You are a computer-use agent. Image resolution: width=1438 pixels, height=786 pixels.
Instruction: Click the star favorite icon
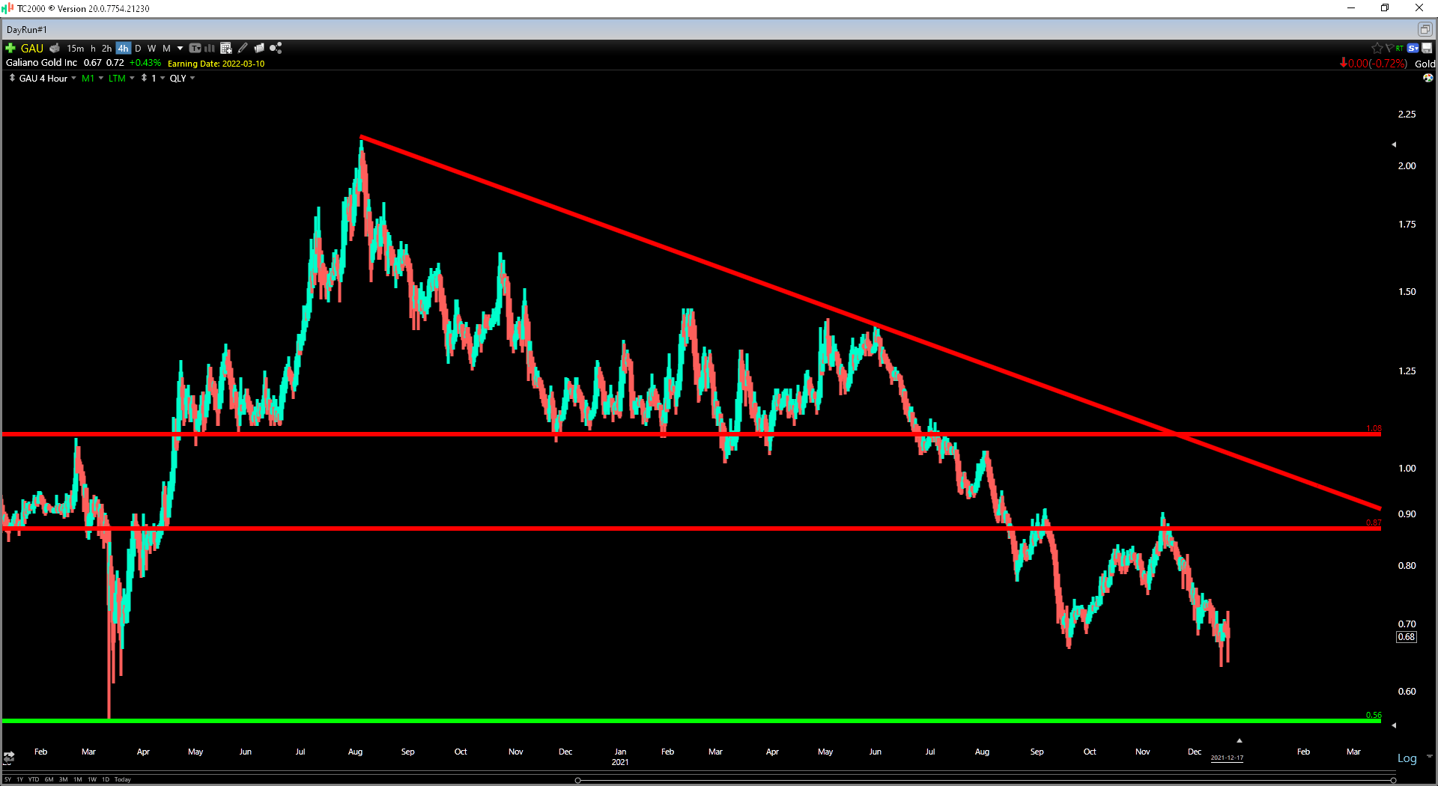tap(1377, 48)
